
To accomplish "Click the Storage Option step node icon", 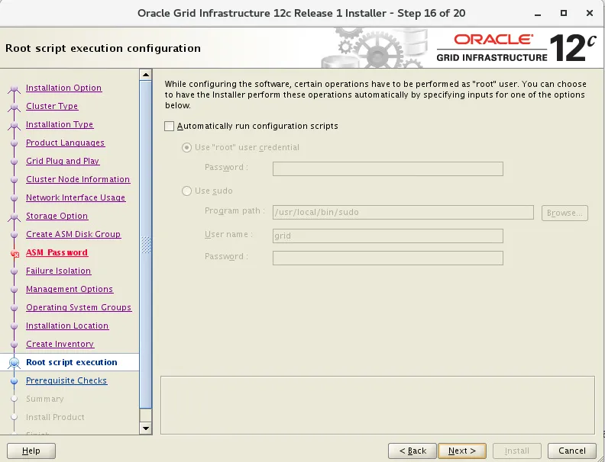I will coord(15,217).
